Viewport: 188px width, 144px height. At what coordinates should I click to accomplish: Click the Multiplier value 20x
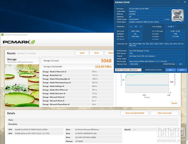[135, 34]
